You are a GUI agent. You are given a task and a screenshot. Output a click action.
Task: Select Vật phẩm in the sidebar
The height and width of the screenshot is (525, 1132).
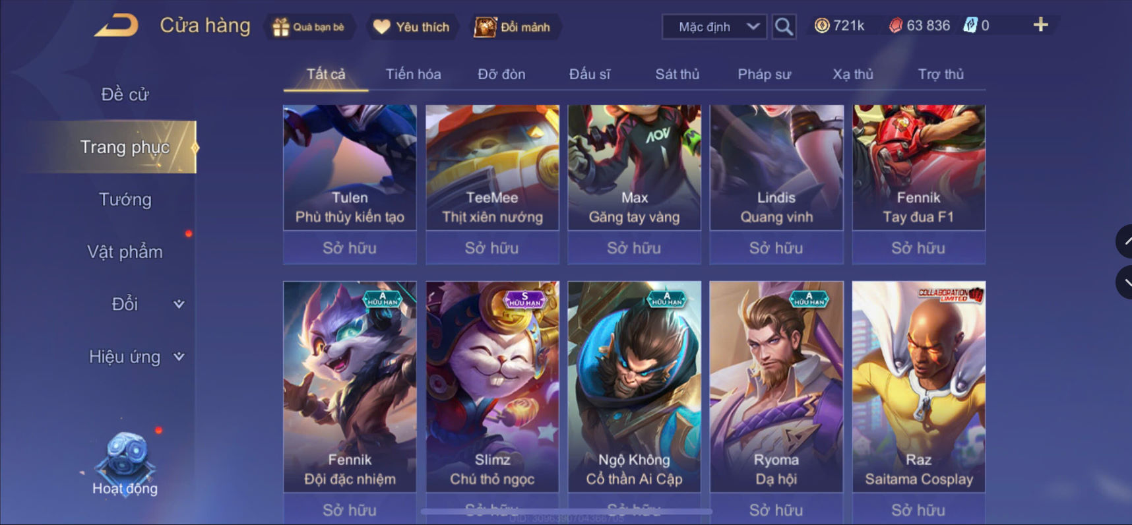click(125, 251)
